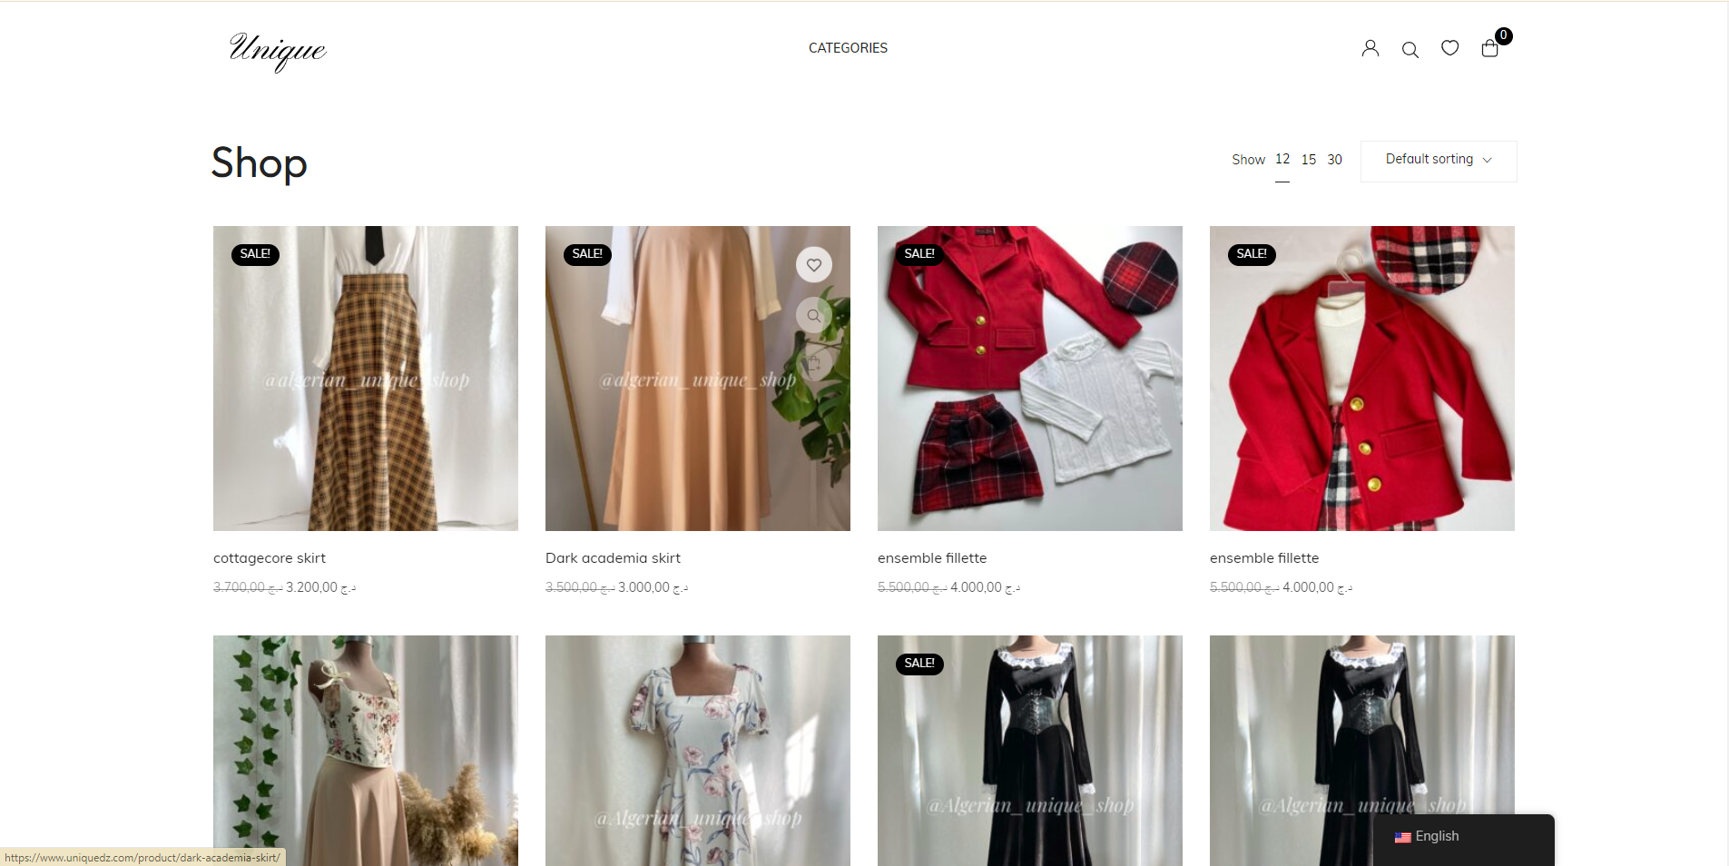
Task: Click the red blazer ensemble fillette thumbnail
Action: tap(1362, 379)
